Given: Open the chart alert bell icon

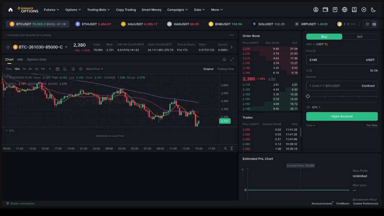Looking at the screenshot, I should point(224,59).
